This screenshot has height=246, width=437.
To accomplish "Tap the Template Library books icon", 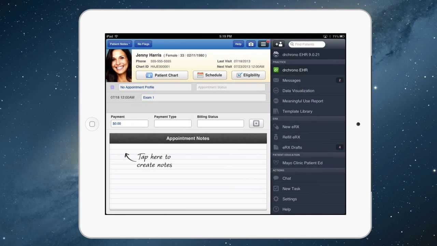I will point(276,111).
